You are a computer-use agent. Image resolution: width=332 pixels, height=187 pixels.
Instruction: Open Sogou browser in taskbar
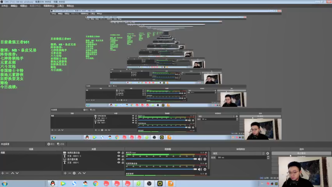74,184
